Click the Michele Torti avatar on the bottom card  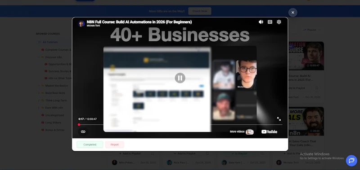279,162
